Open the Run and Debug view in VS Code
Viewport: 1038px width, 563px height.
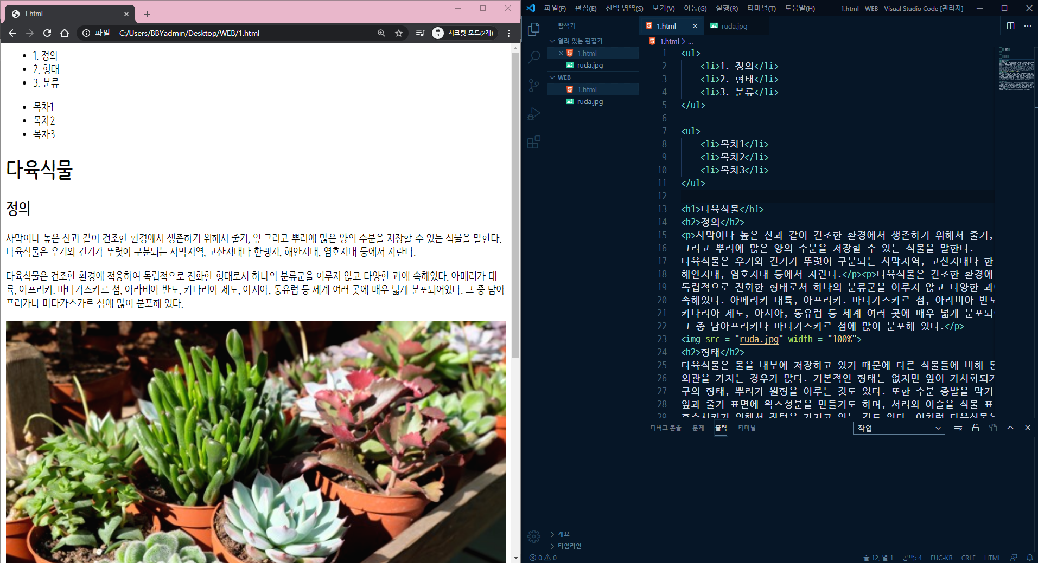click(534, 114)
